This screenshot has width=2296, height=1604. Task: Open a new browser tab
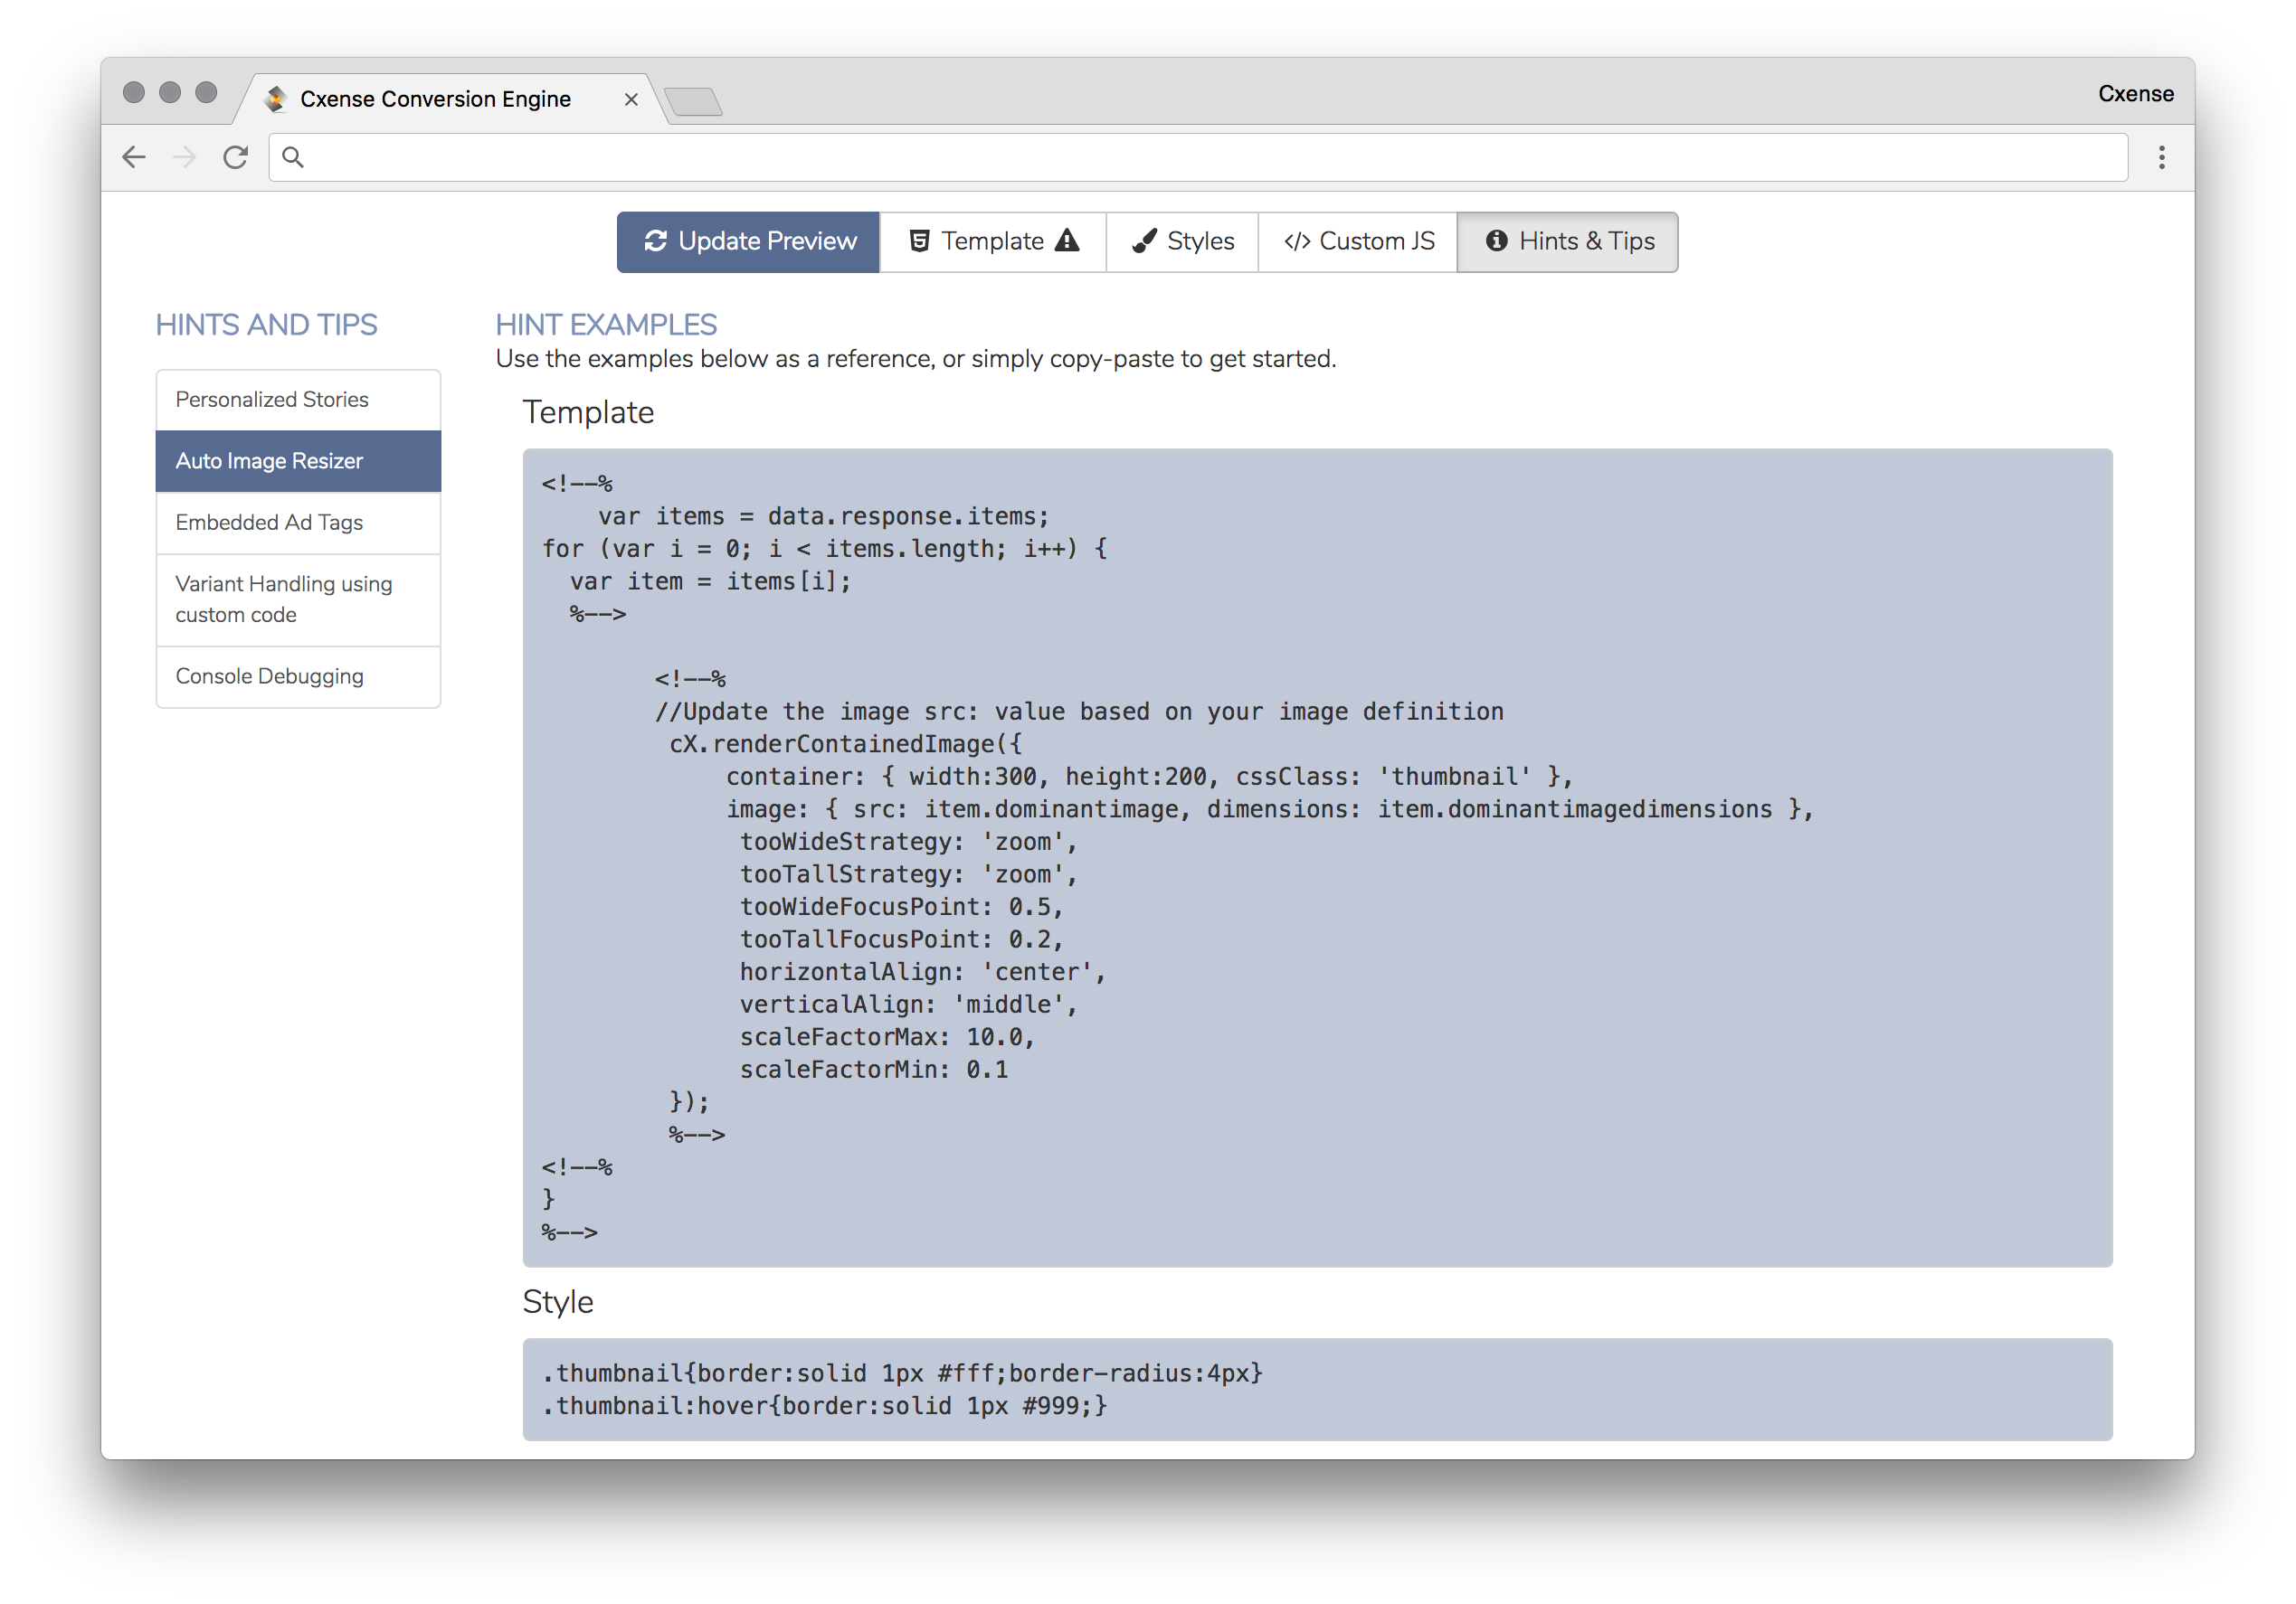tap(693, 101)
